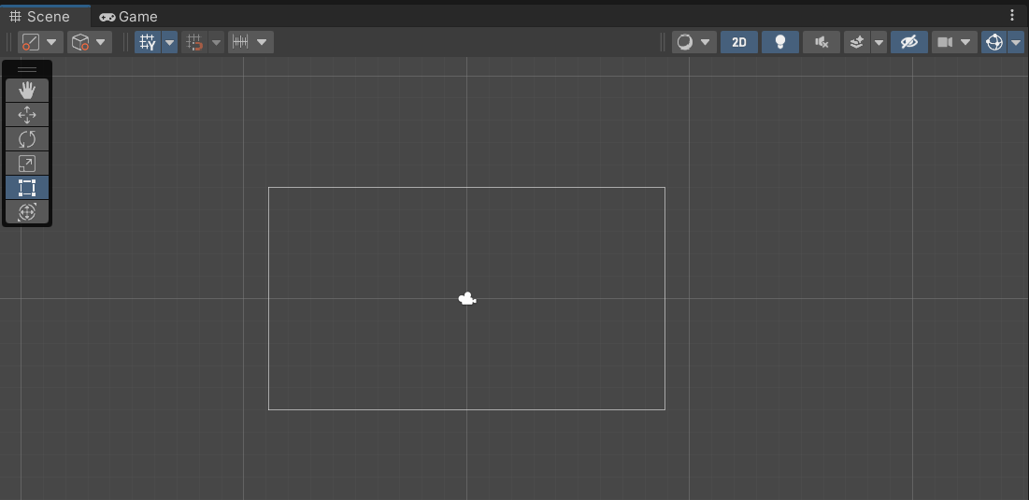Select the Scale tool
The width and height of the screenshot is (1029, 500).
pyautogui.click(x=27, y=164)
